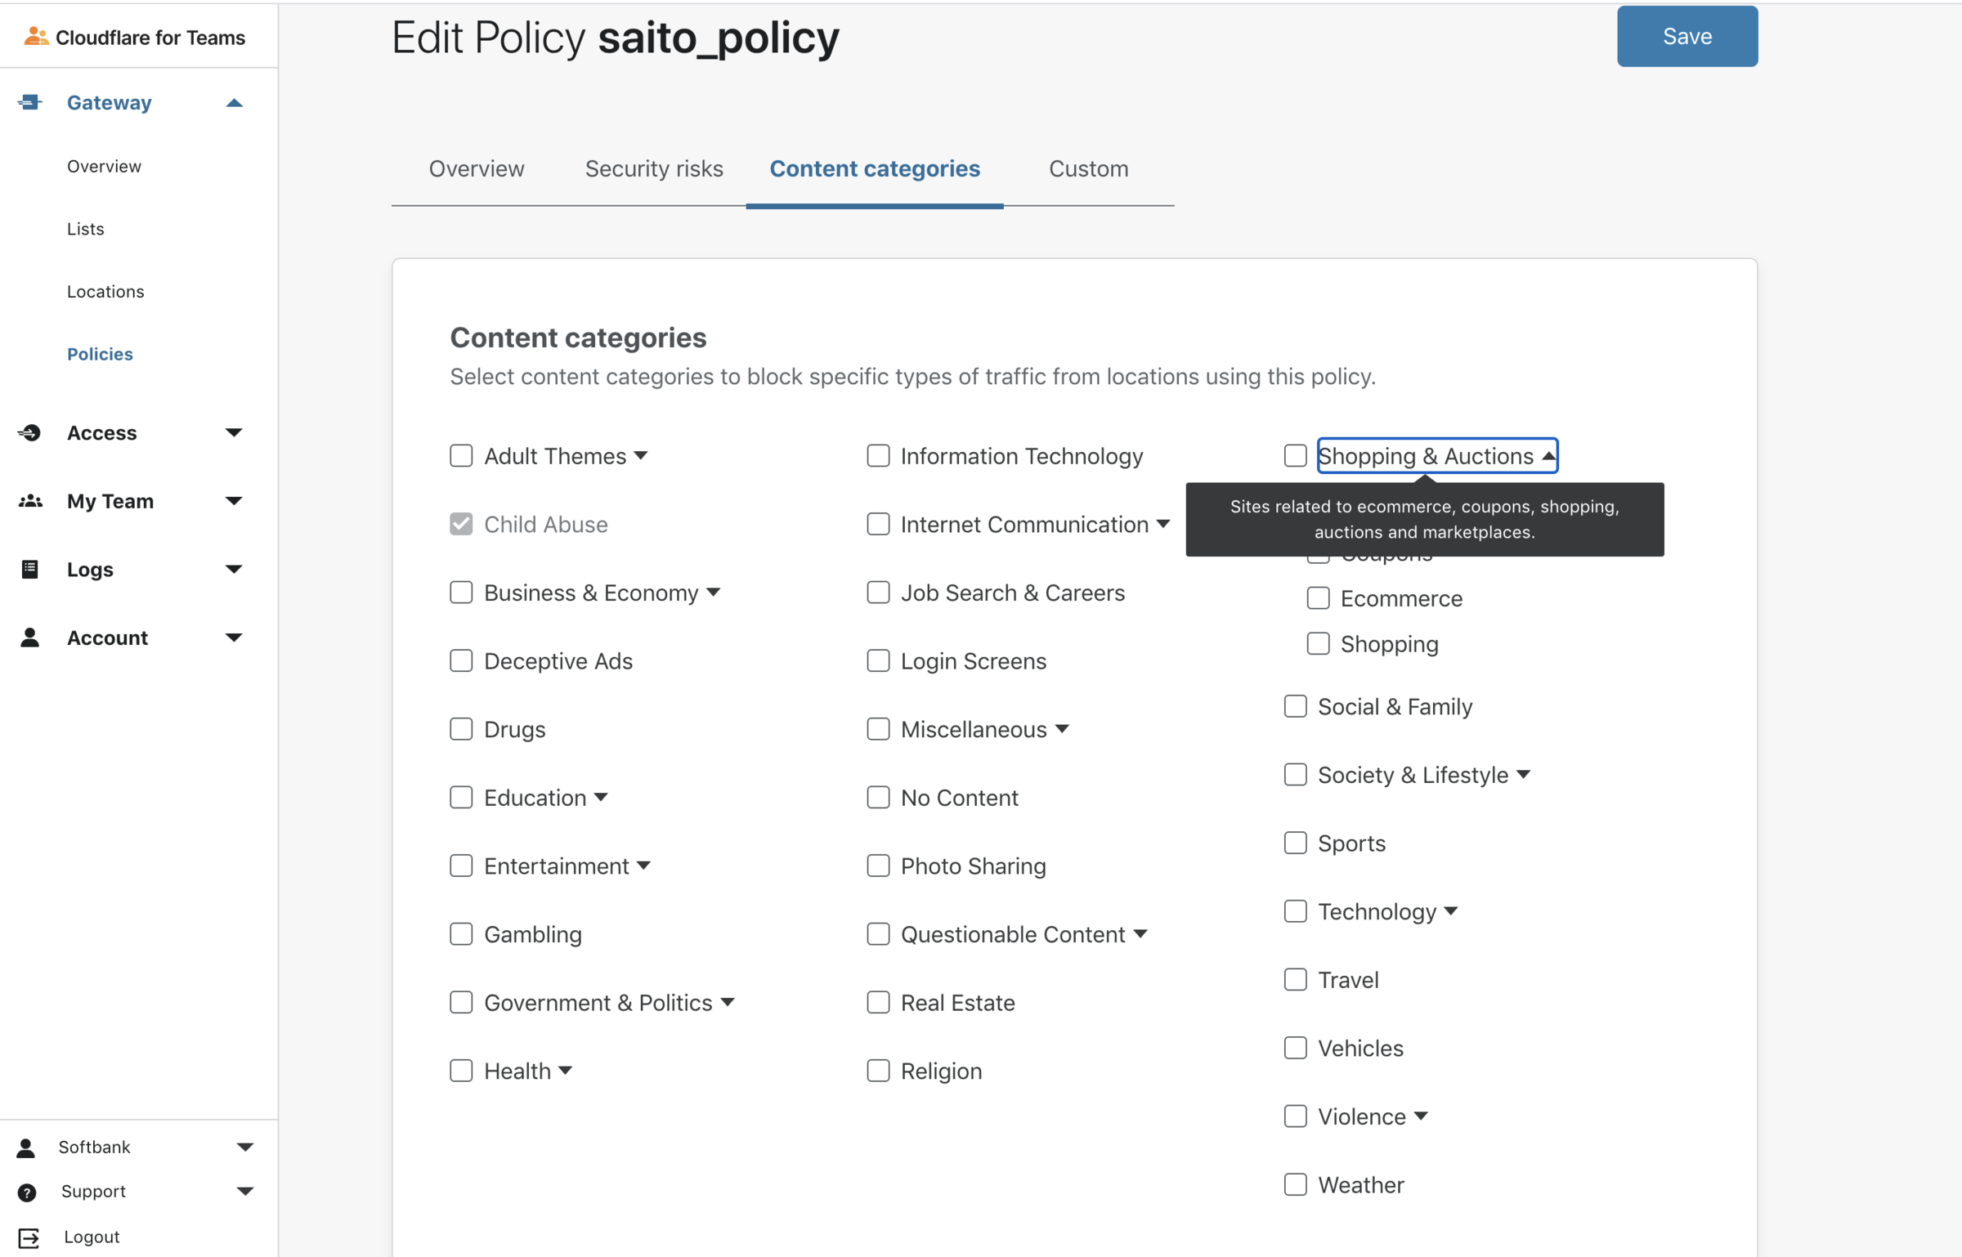Click the Logout exit icon

point(29,1237)
